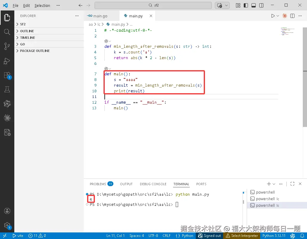Click Signed out in the status bar

(x=209, y=236)
